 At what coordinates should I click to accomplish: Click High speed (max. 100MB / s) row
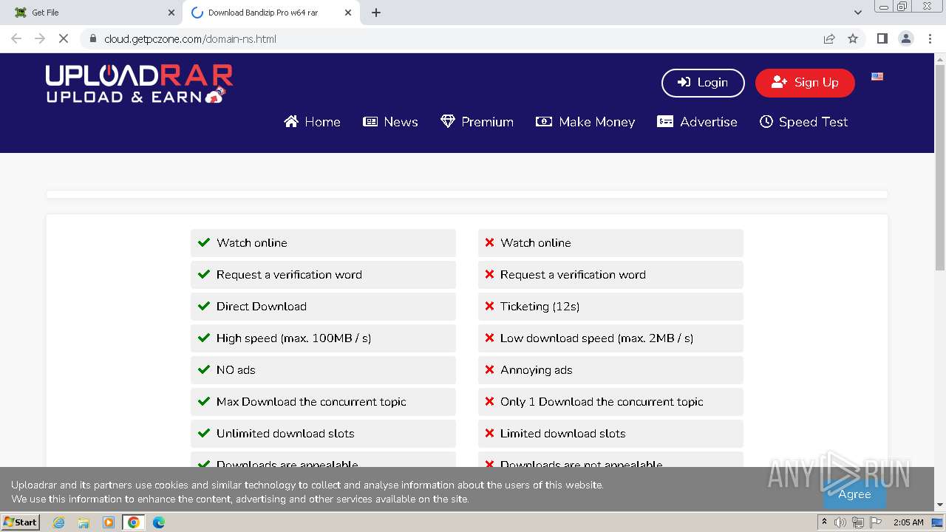pos(323,338)
